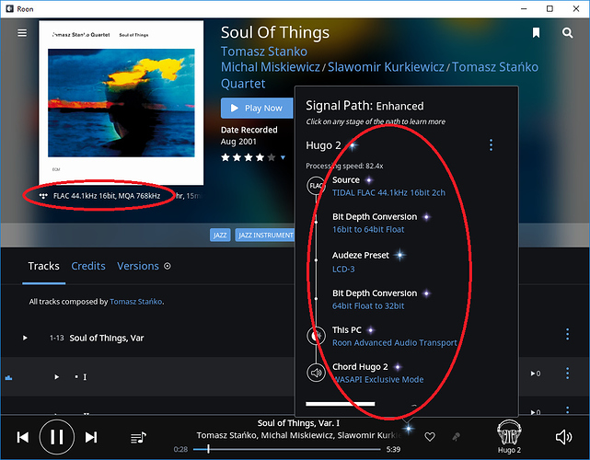
Task: Bookmark this album with the bookmark icon
Action: [x=537, y=33]
